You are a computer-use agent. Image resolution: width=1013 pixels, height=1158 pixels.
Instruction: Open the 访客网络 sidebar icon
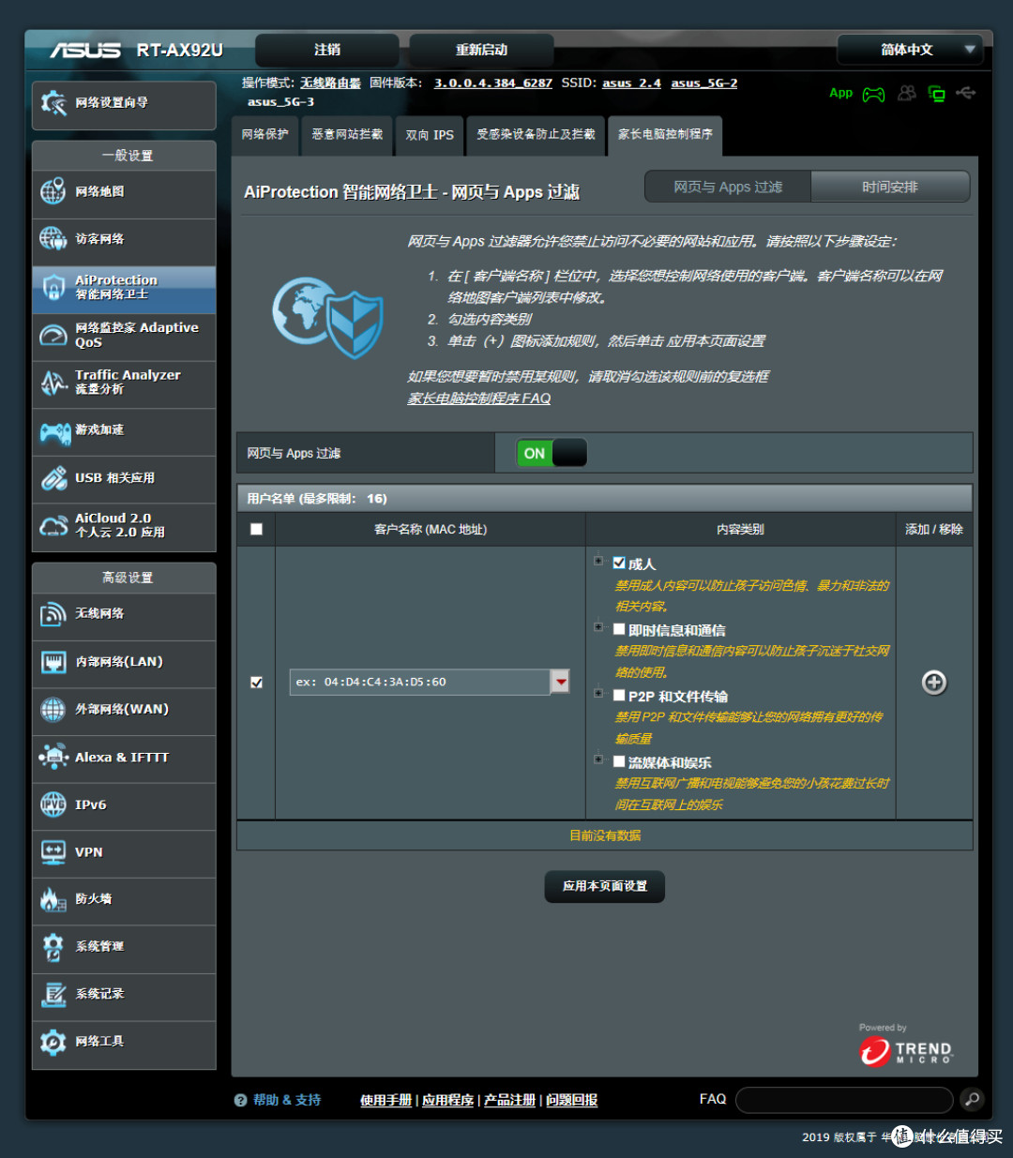[53, 239]
